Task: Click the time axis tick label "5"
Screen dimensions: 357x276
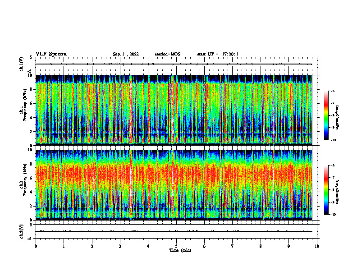Action: 176,246
